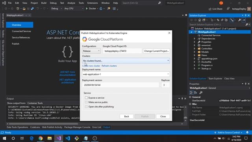Open VS Code from the taskbar
The width and height of the screenshot is (252, 142).
pyautogui.click(x=68, y=138)
